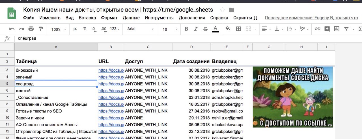The width and height of the screenshot is (362, 139).
Task: Click the Dora meme image
Action: [x=293, y=97]
